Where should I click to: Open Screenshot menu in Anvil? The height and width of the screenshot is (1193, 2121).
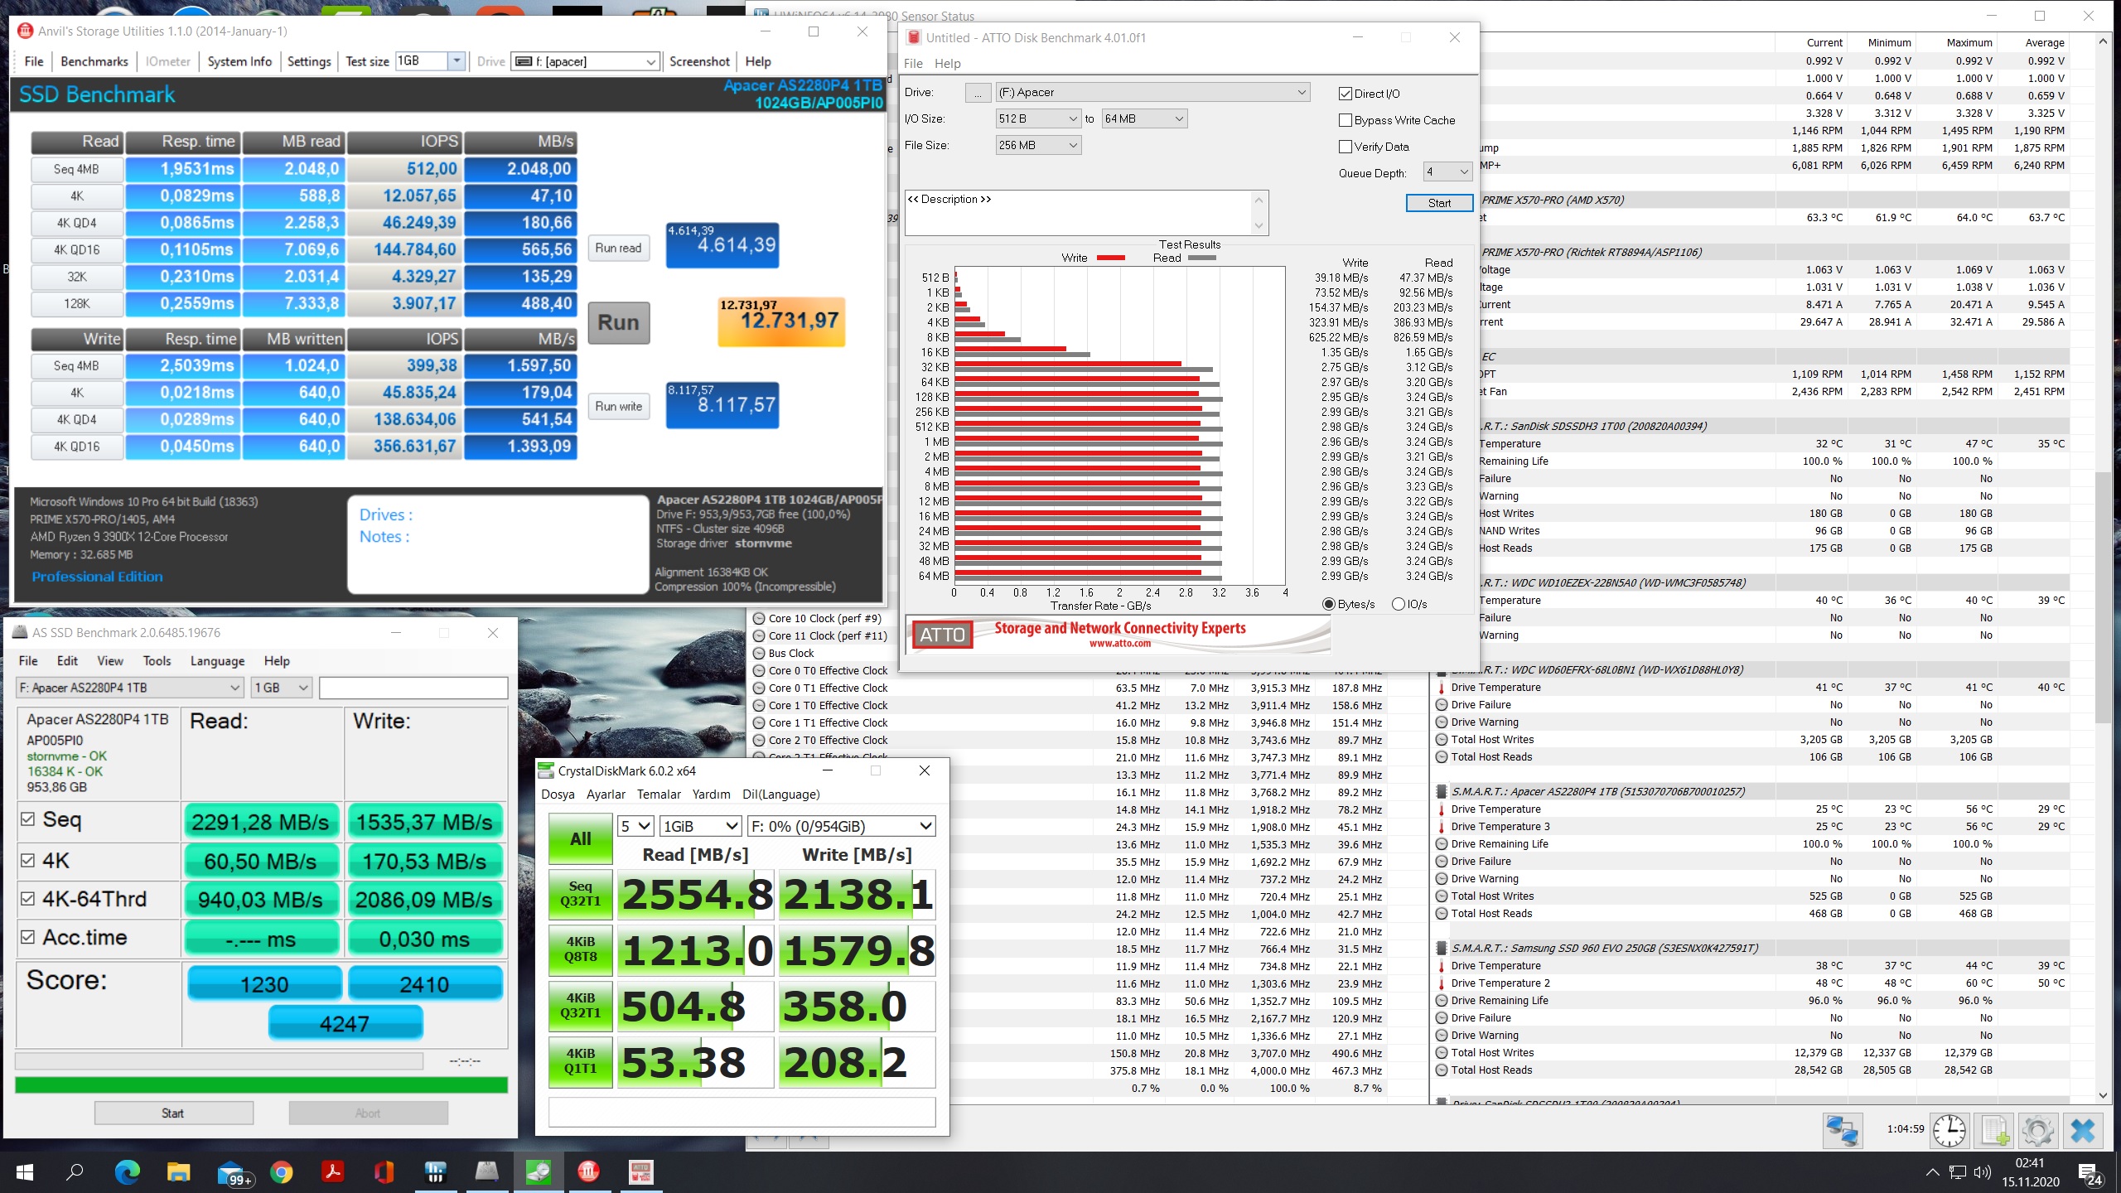(699, 61)
